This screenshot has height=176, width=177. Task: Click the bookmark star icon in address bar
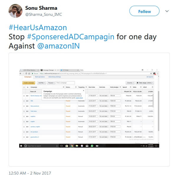coord(151,73)
